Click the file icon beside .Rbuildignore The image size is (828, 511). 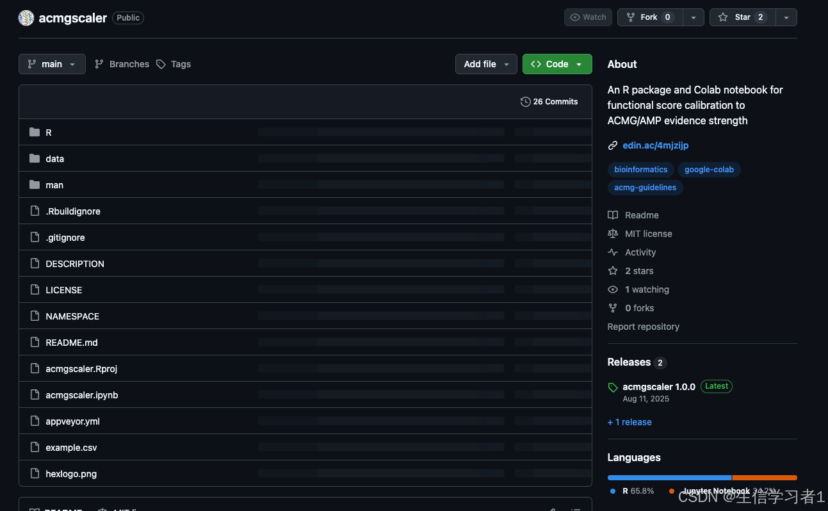(35, 211)
